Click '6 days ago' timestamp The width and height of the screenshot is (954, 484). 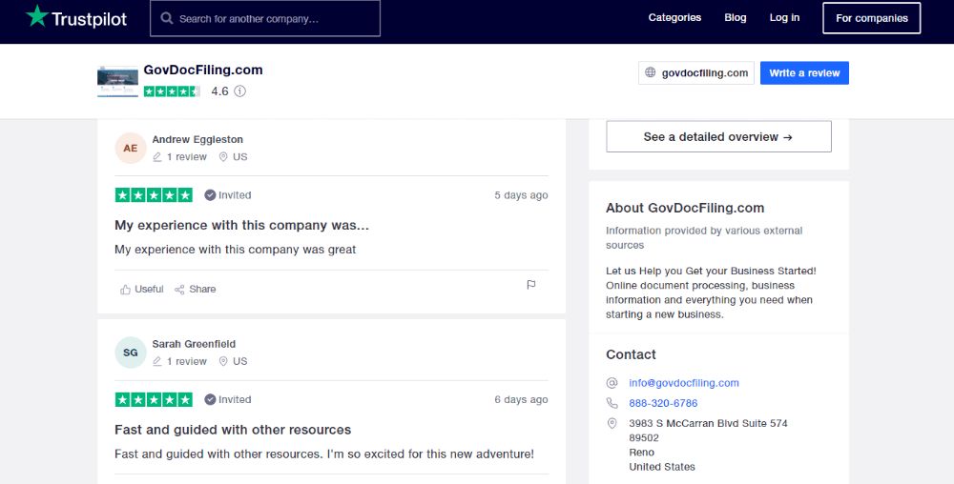pyautogui.click(x=521, y=399)
